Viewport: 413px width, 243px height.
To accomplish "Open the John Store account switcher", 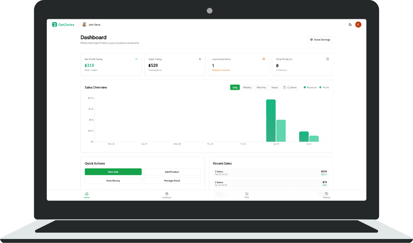I will [x=91, y=24].
